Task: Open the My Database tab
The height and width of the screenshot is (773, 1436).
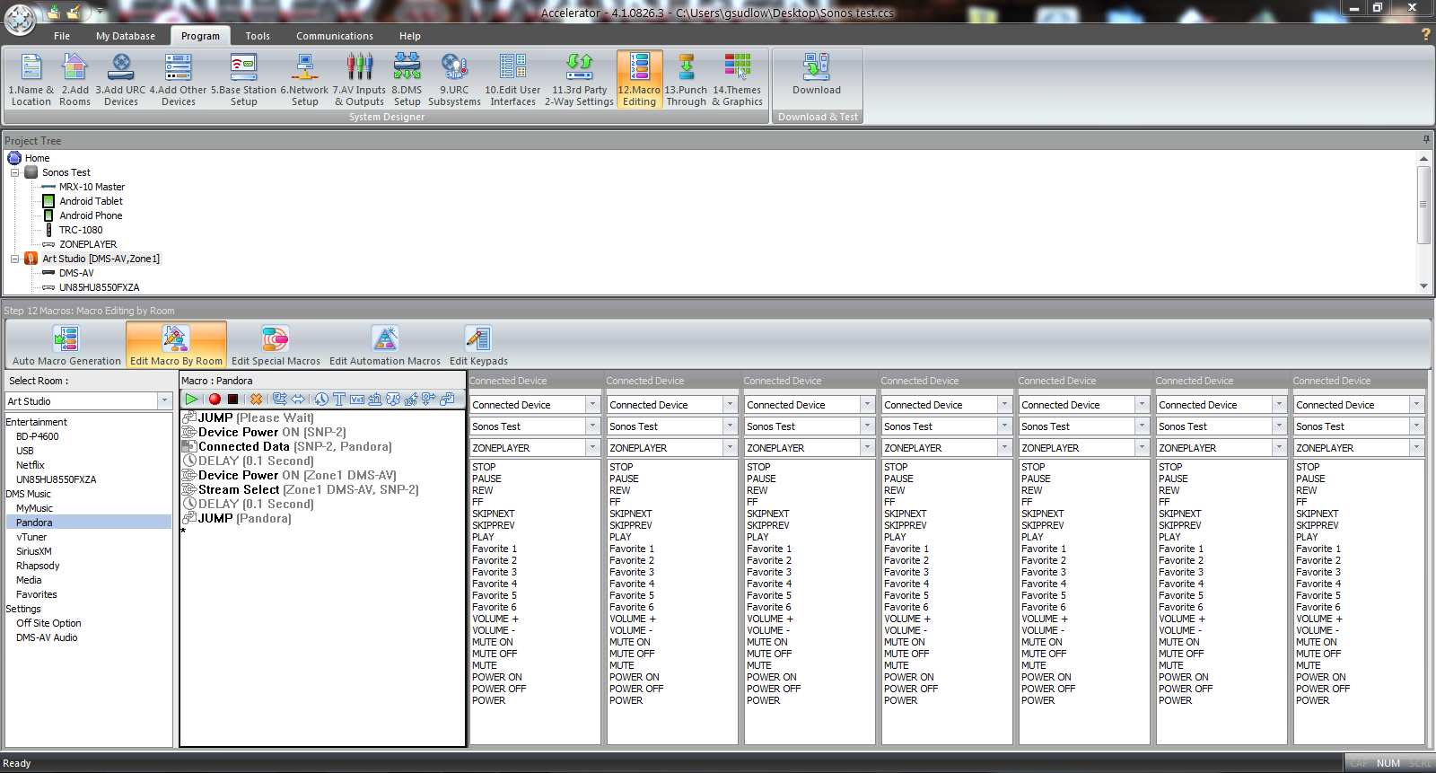Action: click(126, 36)
